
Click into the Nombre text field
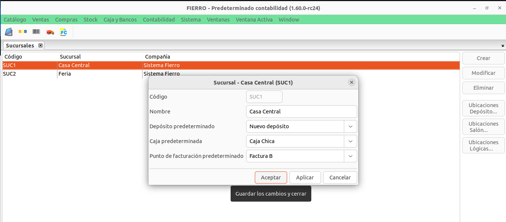click(x=301, y=112)
